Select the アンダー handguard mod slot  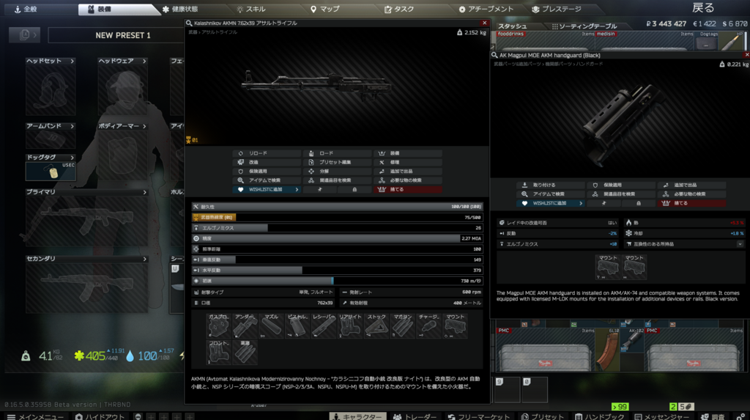coord(245,325)
